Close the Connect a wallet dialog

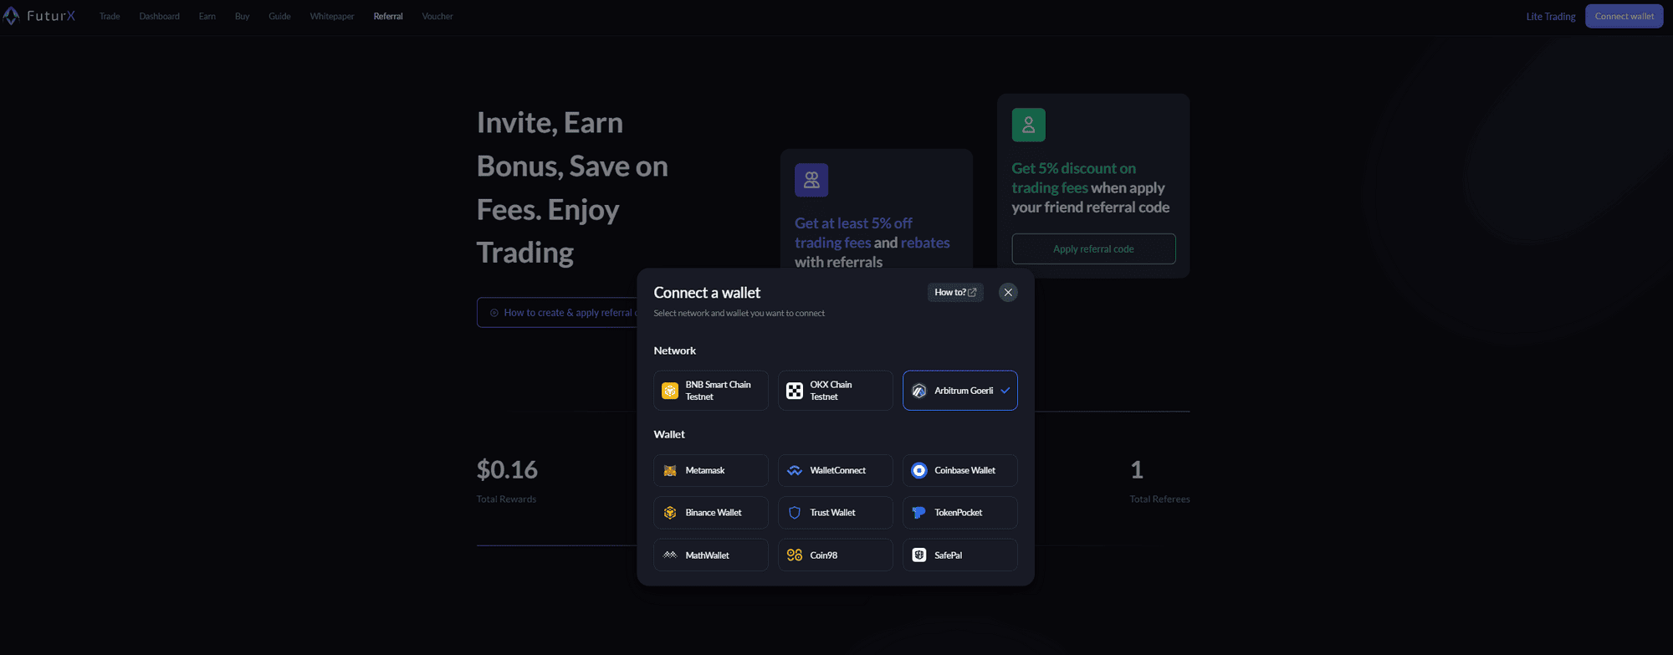tap(1008, 292)
